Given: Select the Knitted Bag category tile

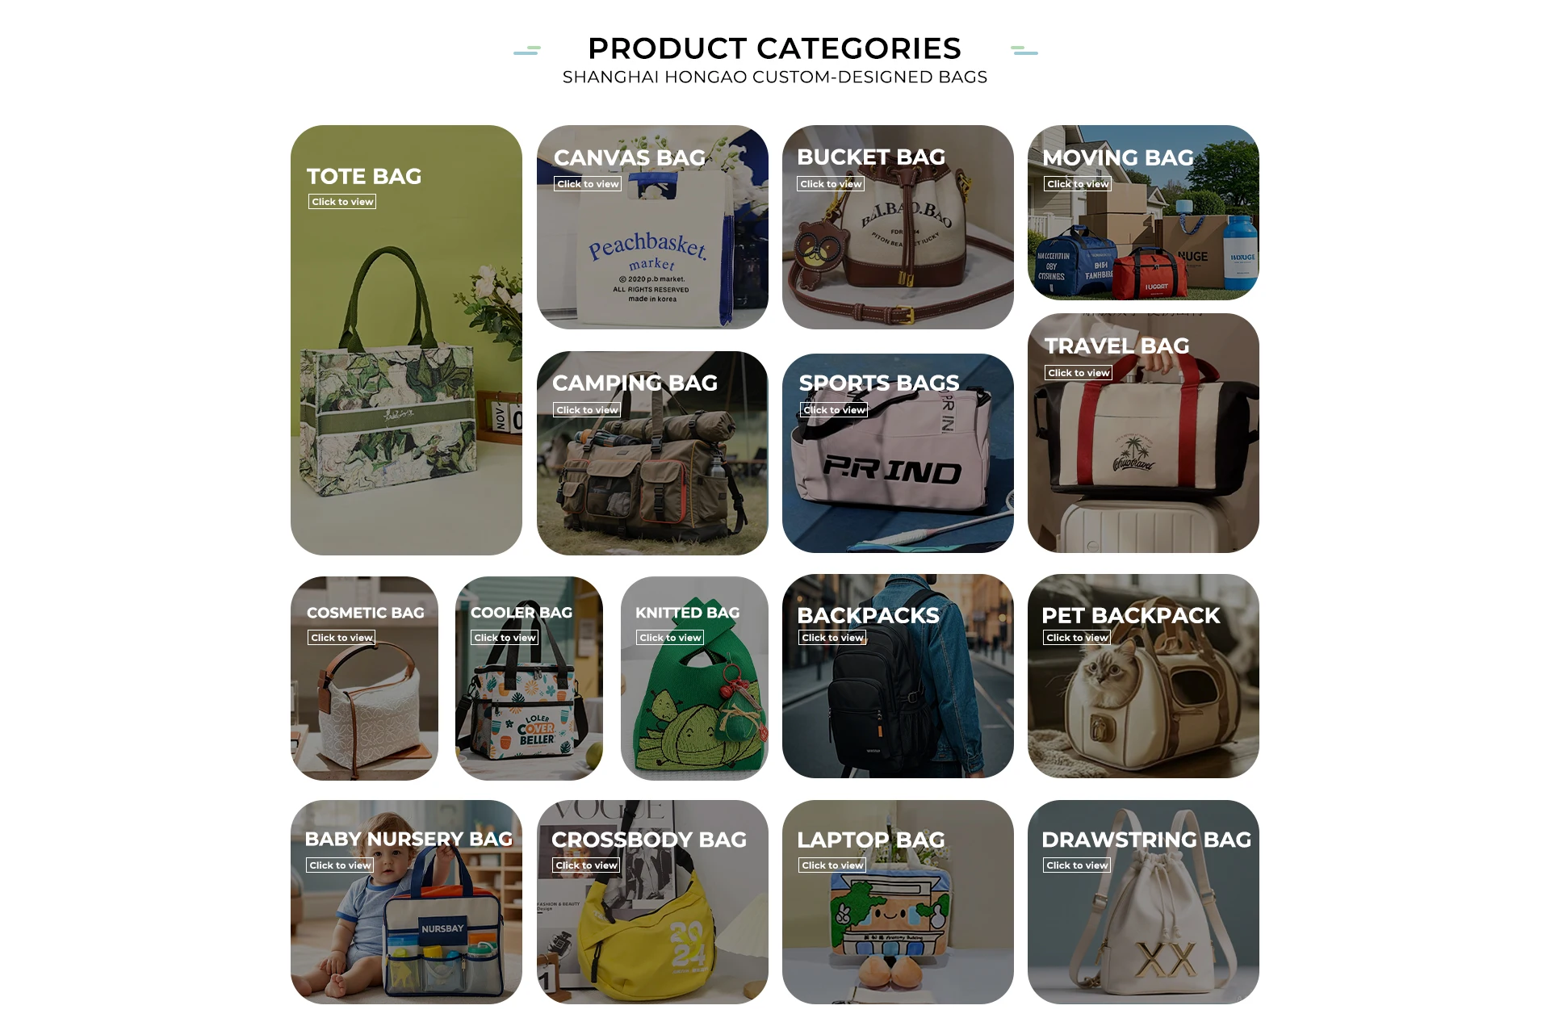Looking at the screenshot, I should (694, 678).
